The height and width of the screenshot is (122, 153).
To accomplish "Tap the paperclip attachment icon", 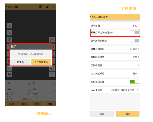I will coord(52,67).
